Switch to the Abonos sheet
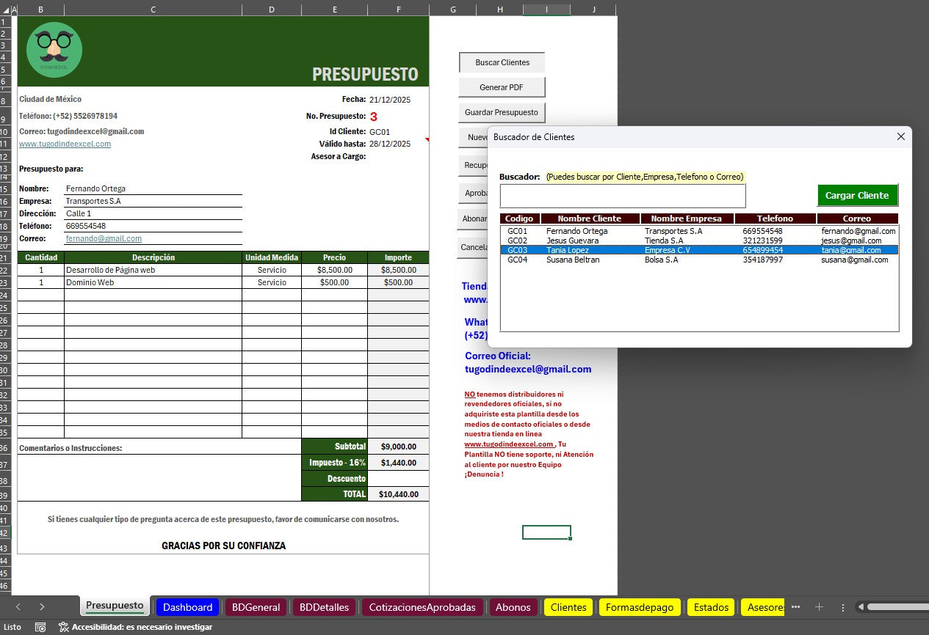 click(x=512, y=607)
